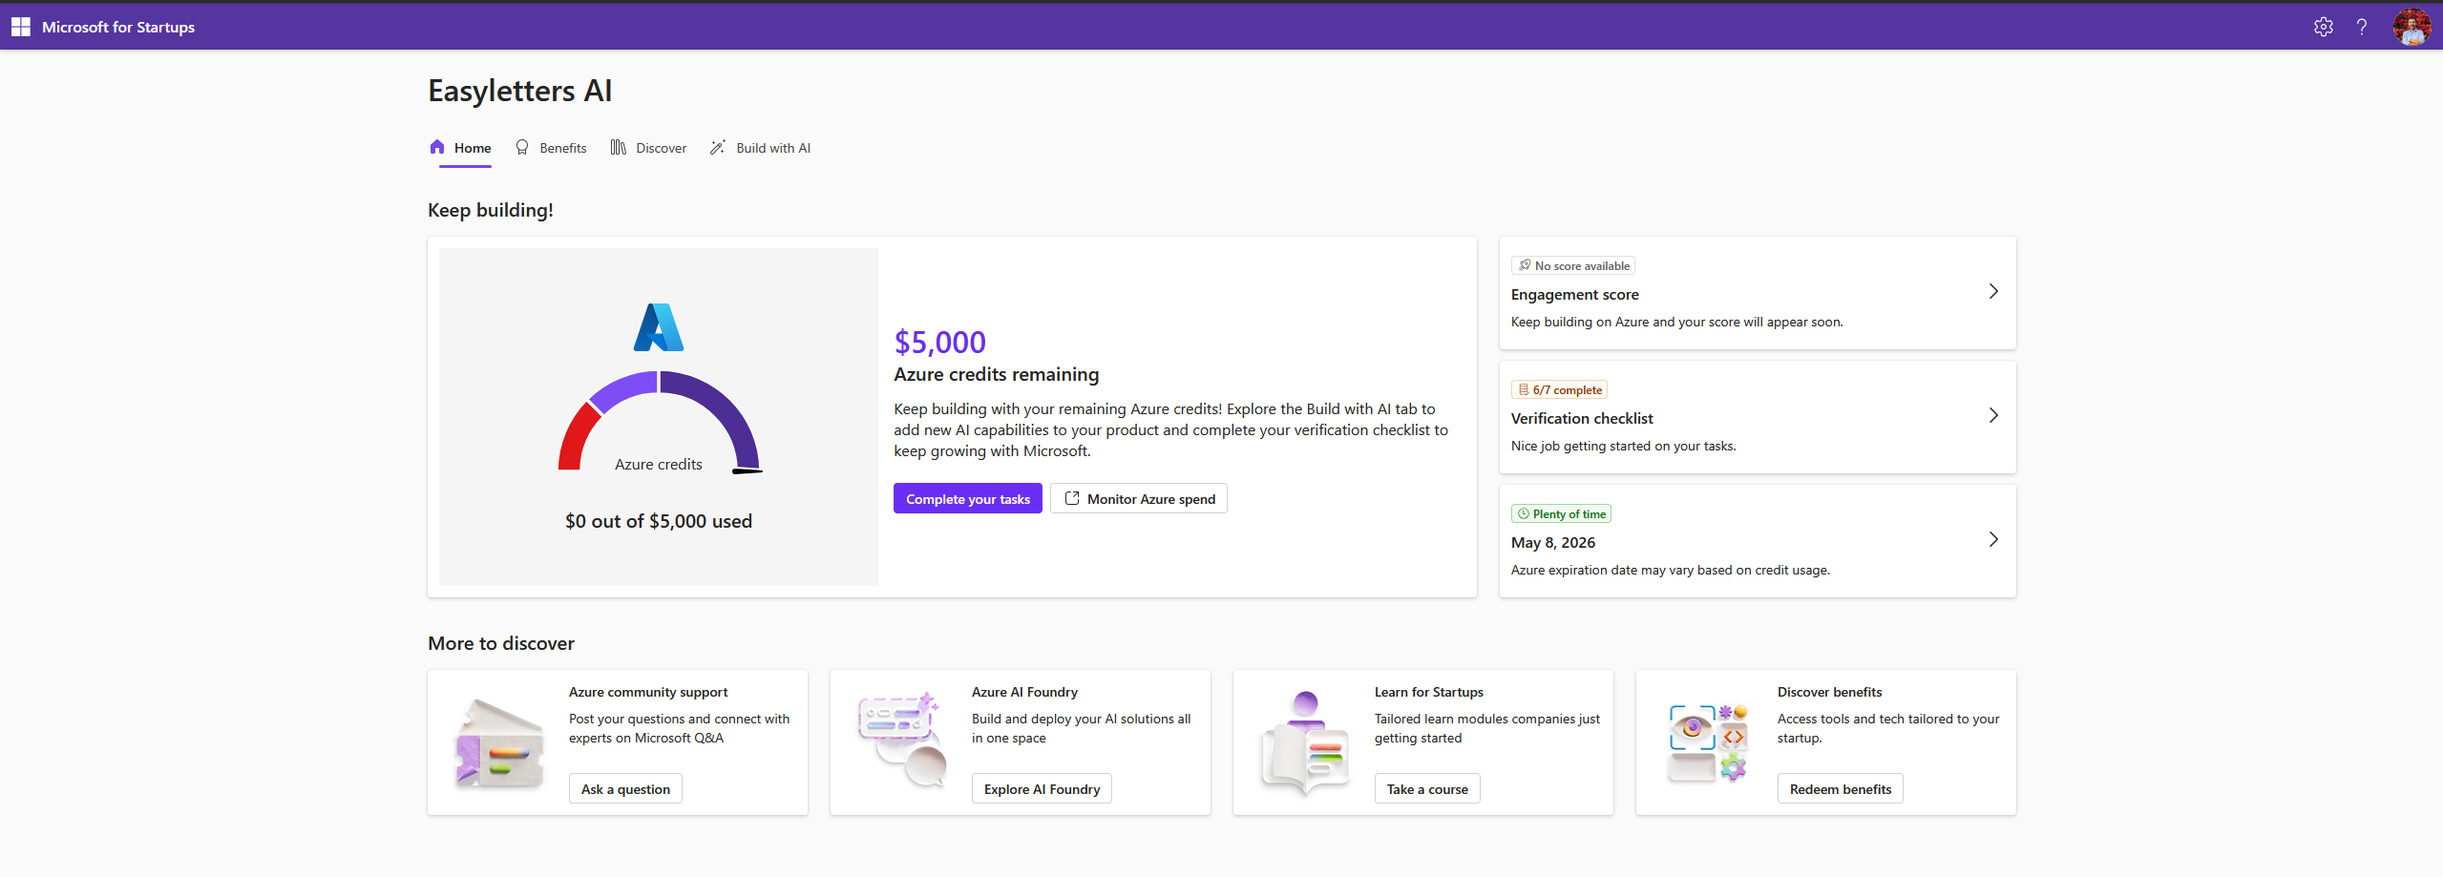The height and width of the screenshot is (877, 2443).
Task: Click the No score available badge
Action: (1573, 265)
